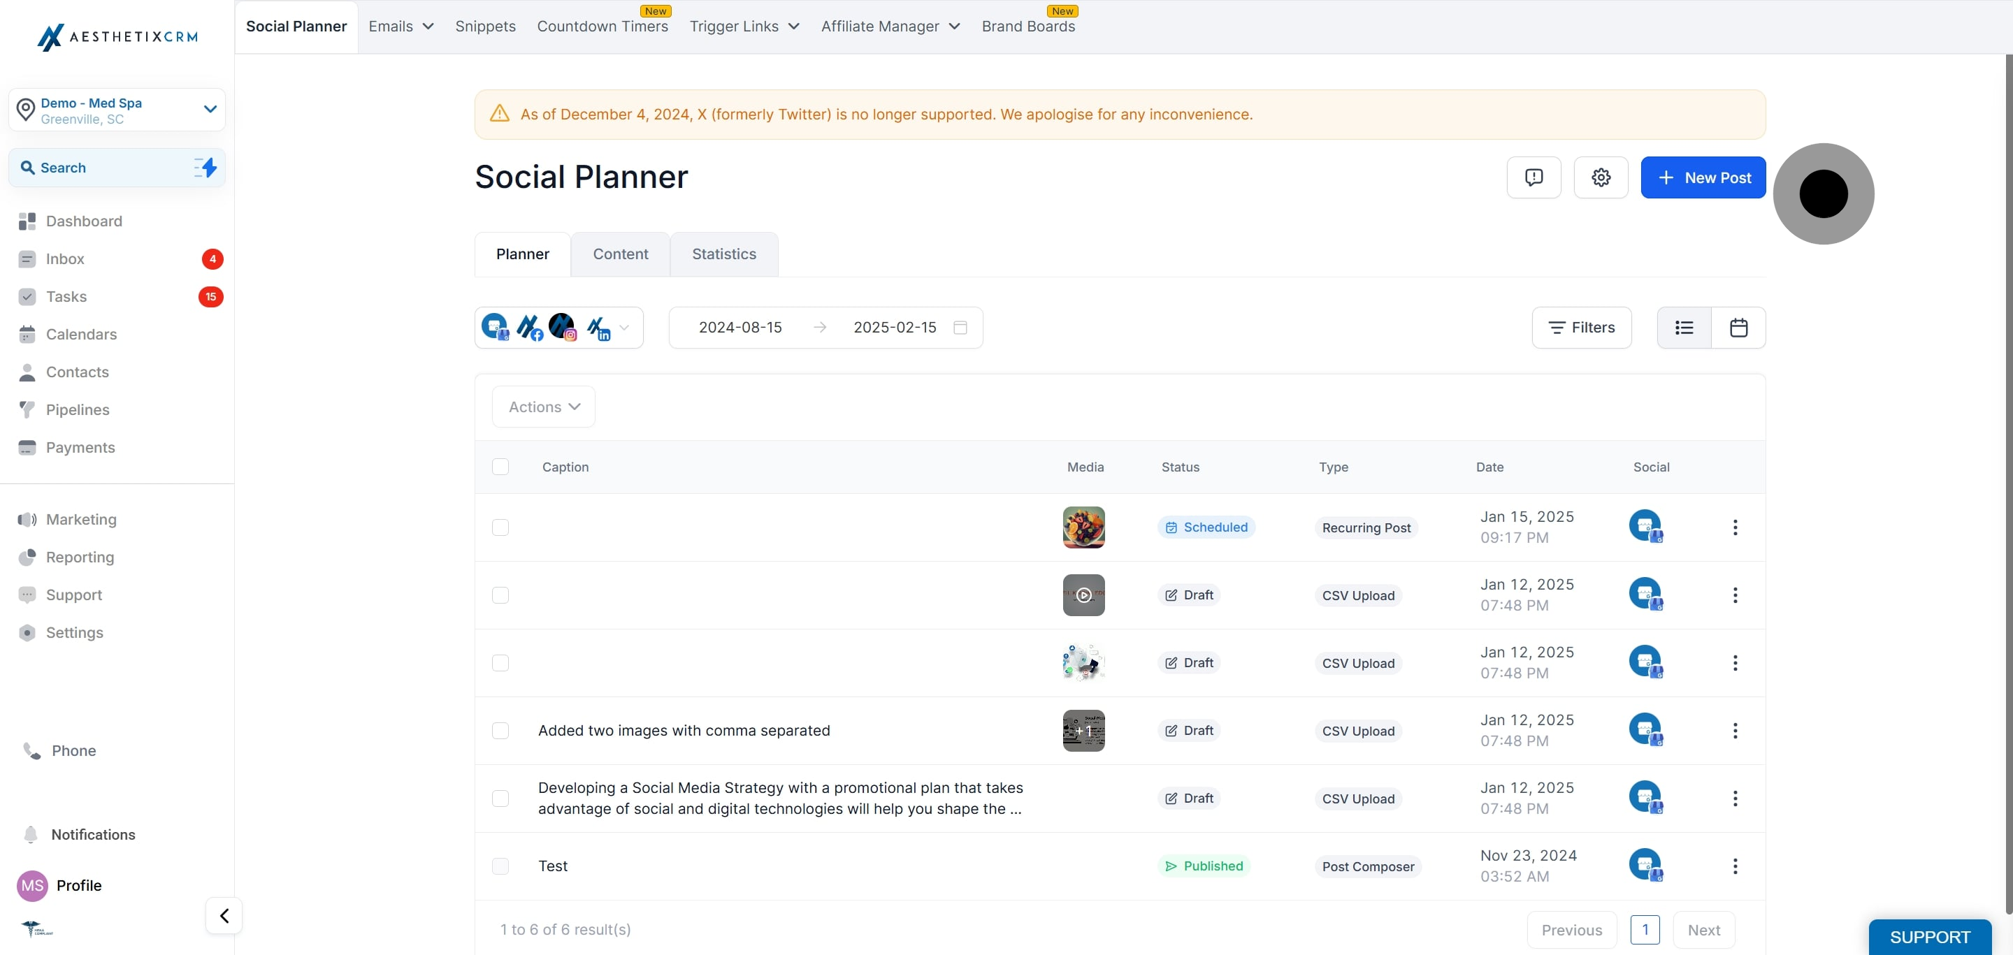Open the Filters button
This screenshot has height=955, width=2013.
point(1581,327)
